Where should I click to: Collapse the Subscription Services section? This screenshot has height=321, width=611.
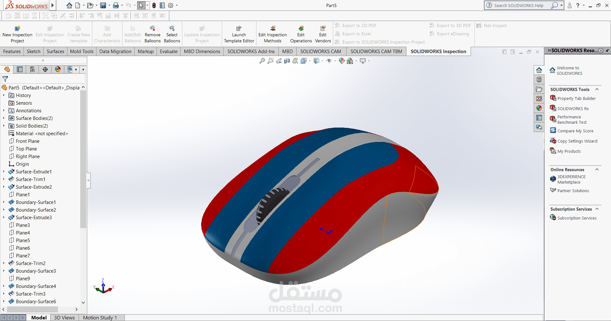[x=597, y=209]
